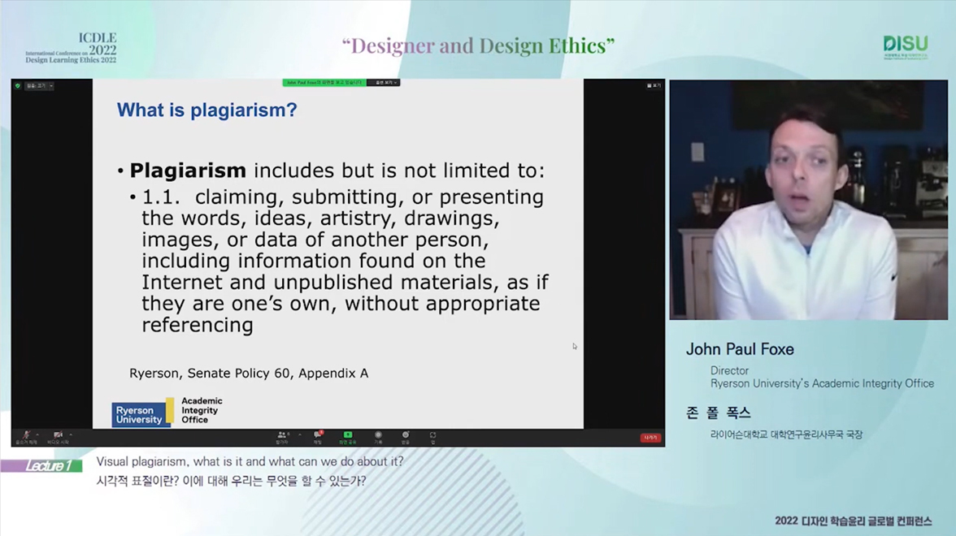Viewport: 956px width, 536px height.
Task: Click the green Share Screen icon
Action: [x=347, y=437]
